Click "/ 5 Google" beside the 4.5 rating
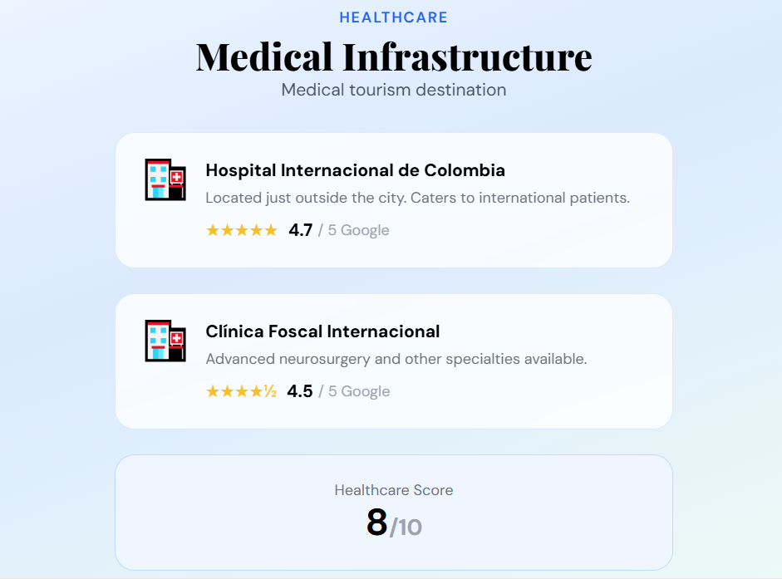782x579 pixels. pos(353,391)
